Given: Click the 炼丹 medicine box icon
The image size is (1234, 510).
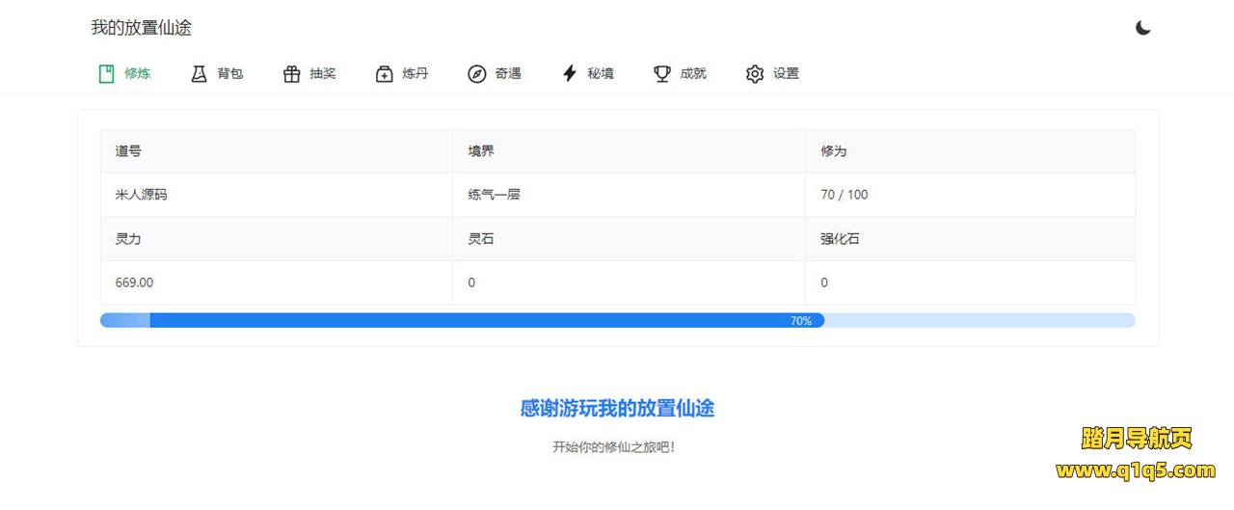Looking at the screenshot, I should tap(385, 73).
